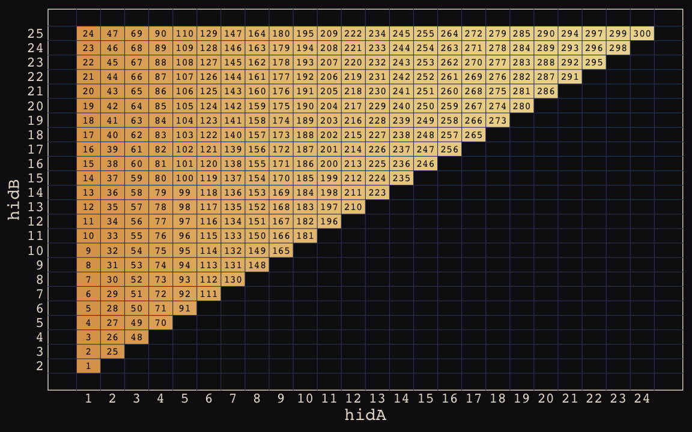Image resolution: width=692 pixels, height=432 pixels.
Task: Select the cell numbered 298
Action: coord(618,48)
